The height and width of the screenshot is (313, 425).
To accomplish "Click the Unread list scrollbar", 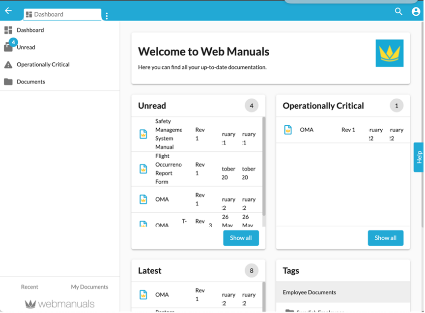I will tap(264, 167).
